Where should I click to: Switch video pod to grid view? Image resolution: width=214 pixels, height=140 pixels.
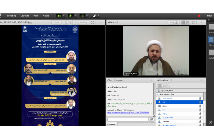tap(183, 22)
